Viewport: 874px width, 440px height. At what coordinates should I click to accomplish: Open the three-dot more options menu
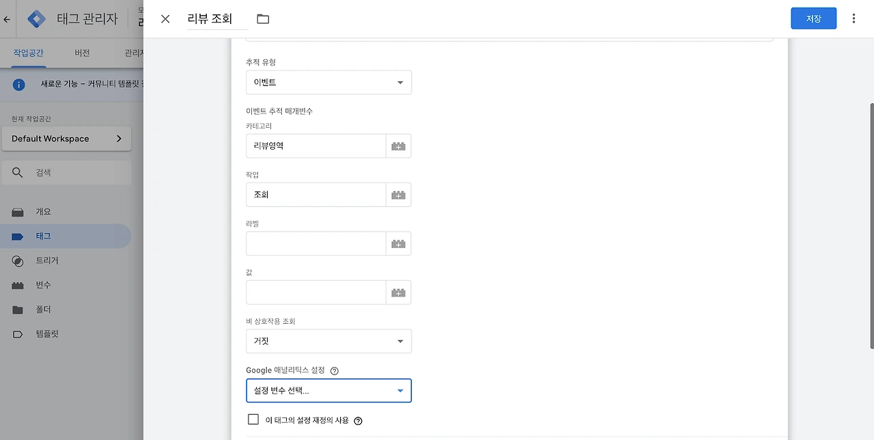click(x=854, y=18)
